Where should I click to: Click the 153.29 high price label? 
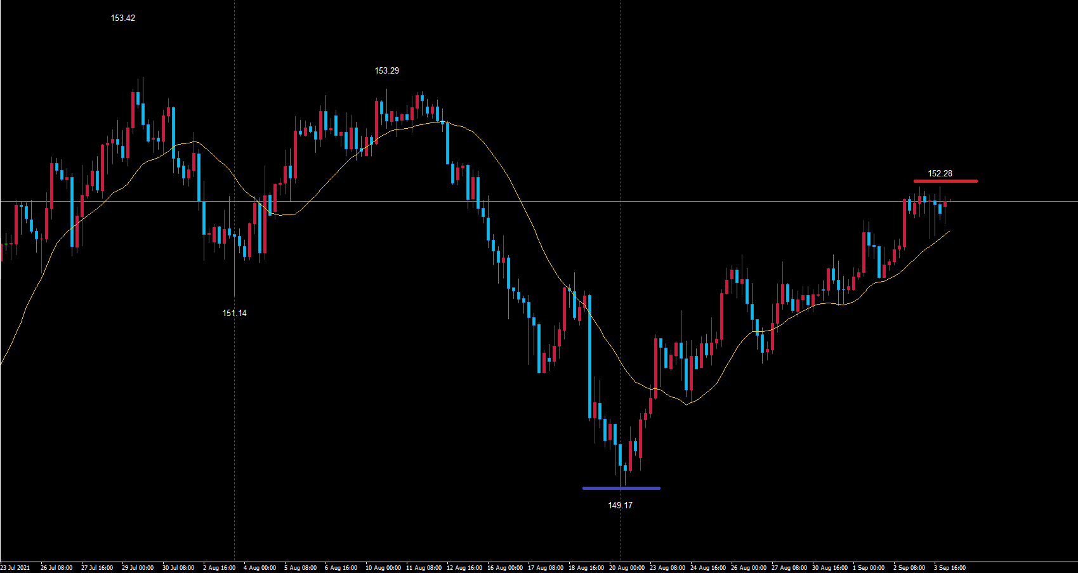click(386, 70)
